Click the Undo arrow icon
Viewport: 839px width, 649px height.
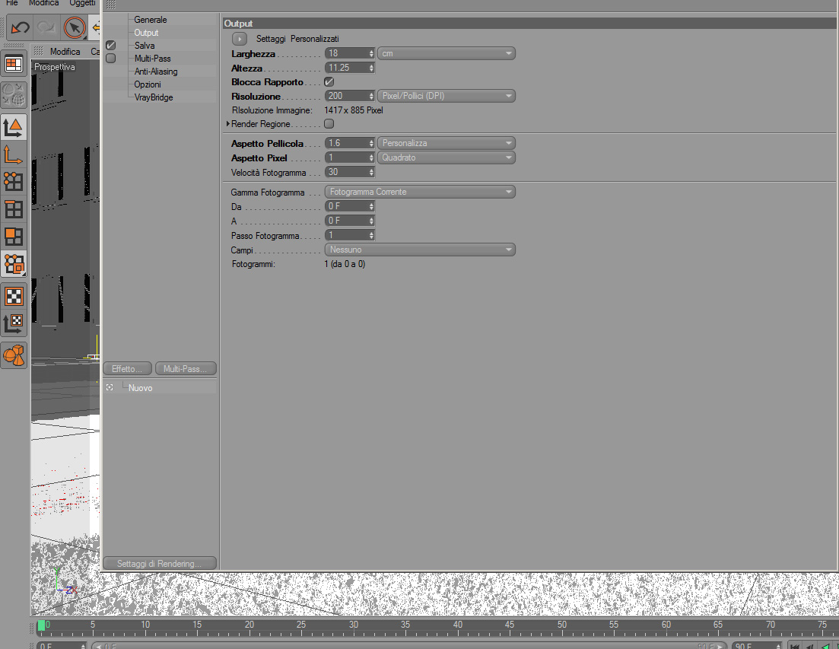20,27
